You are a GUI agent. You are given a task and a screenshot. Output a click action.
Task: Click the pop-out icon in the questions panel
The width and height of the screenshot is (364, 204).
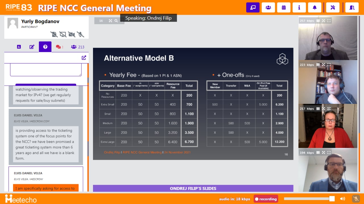[84, 58]
